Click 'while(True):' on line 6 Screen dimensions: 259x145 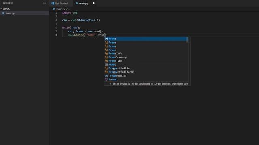coord(71,27)
